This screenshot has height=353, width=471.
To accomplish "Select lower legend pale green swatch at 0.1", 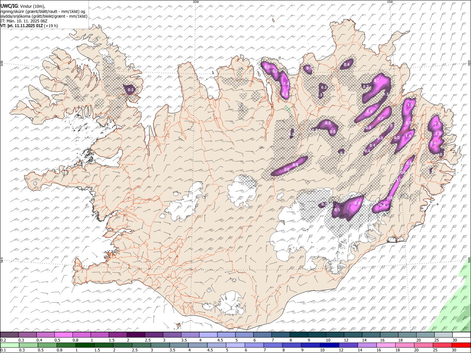I will click(10, 345).
